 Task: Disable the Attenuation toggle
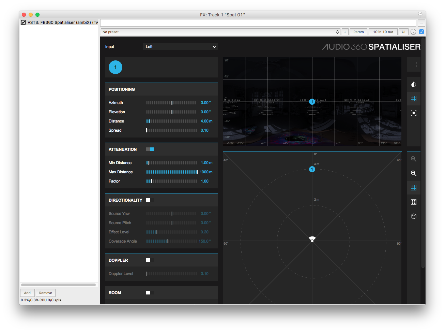tap(150, 149)
